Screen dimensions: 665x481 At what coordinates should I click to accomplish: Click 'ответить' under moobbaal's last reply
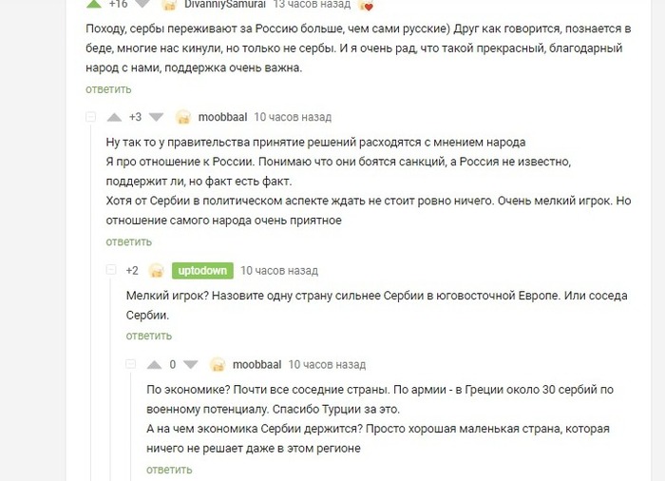click(x=168, y=470)
